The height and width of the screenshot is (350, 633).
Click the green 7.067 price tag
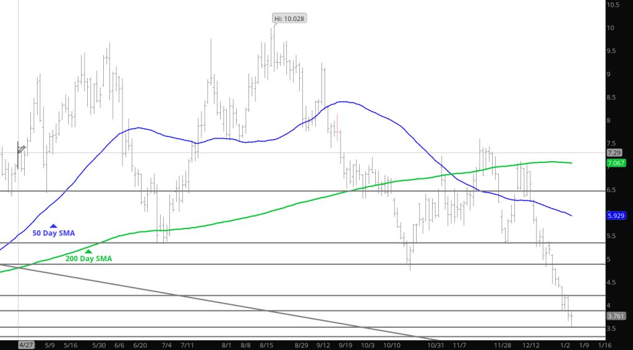tap(615, 163)
